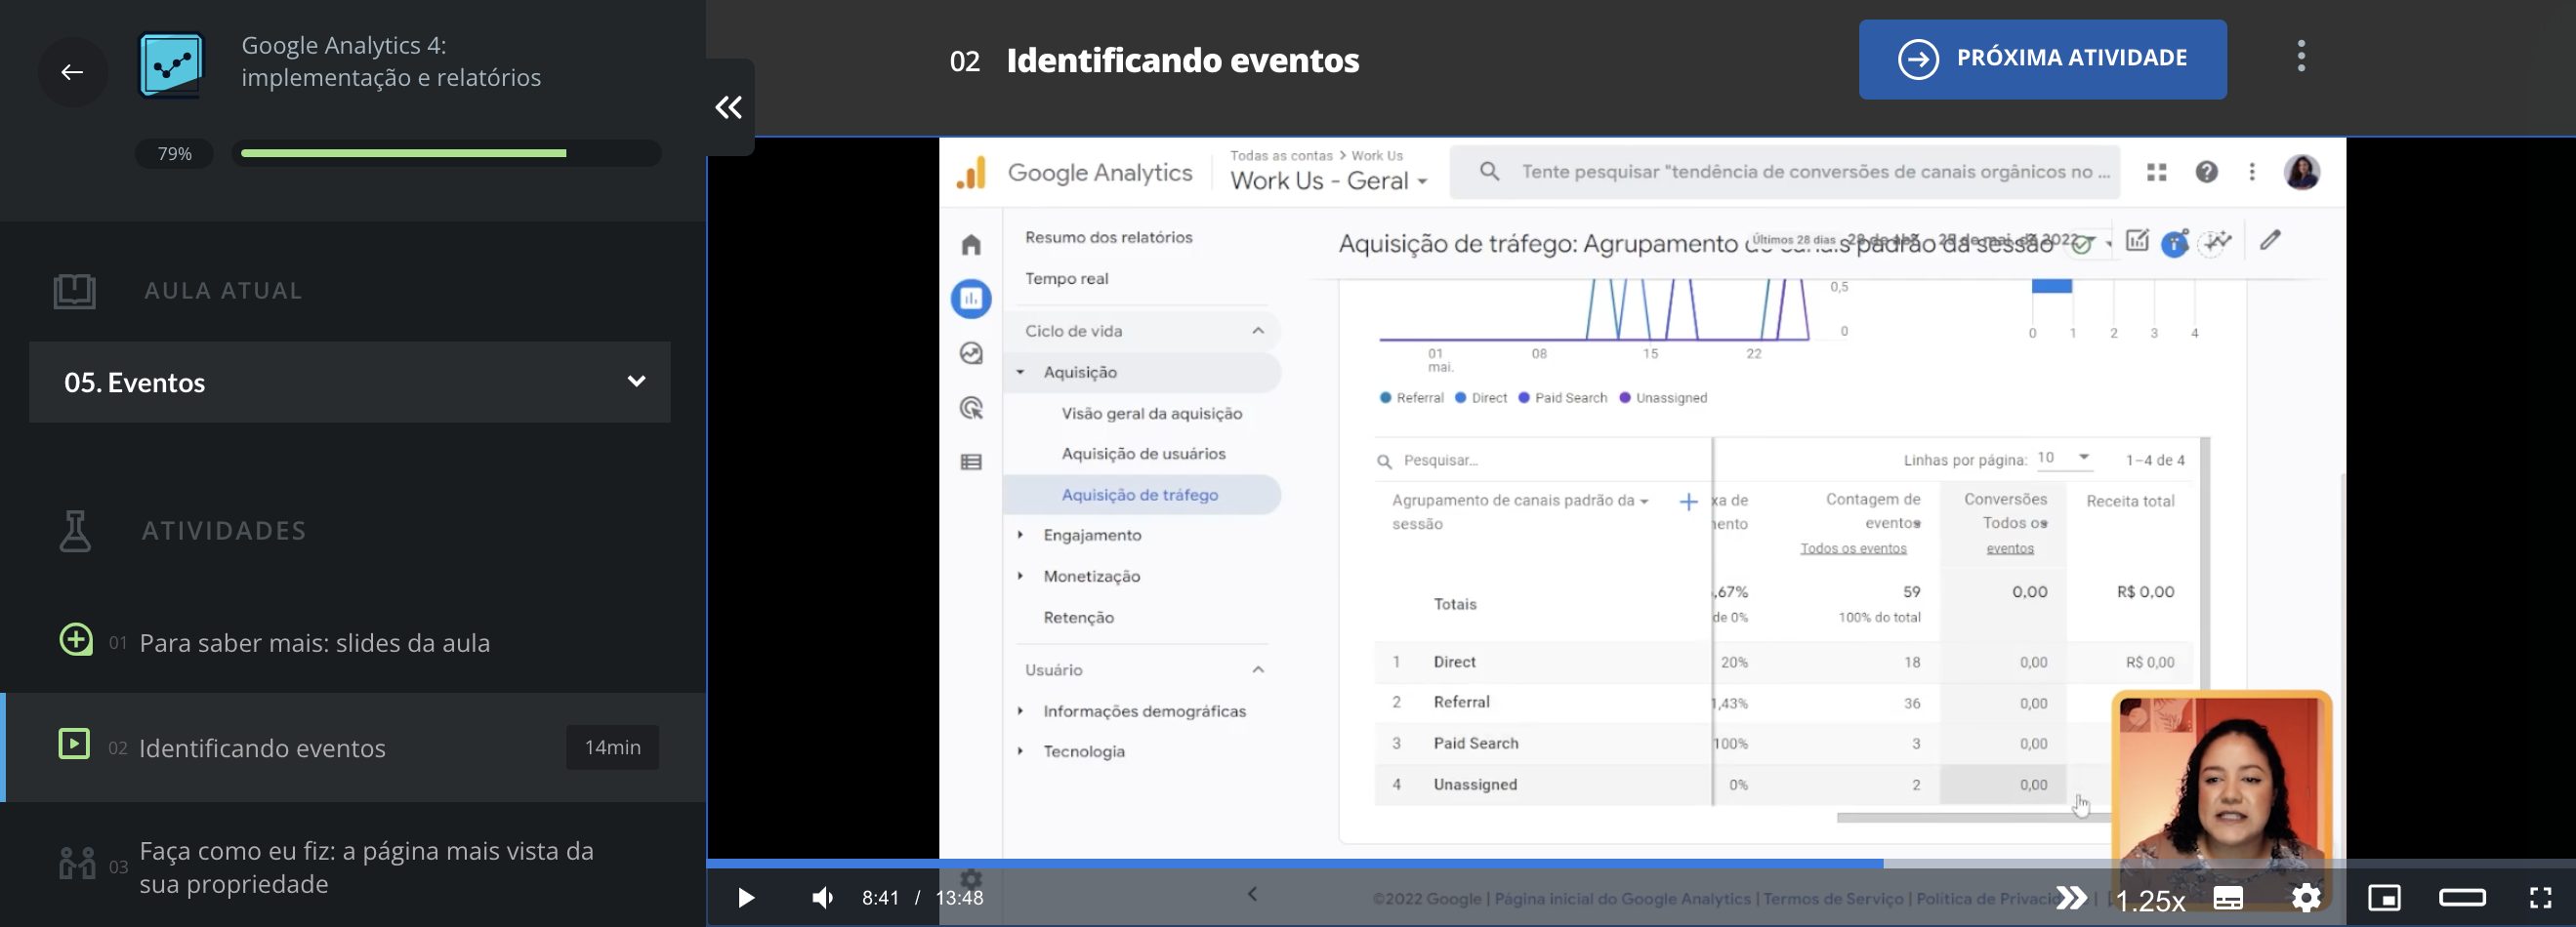Viewport: 2576px width, 927px height.
Task: Click the share report blue icon
Action: pos(2174,243)
